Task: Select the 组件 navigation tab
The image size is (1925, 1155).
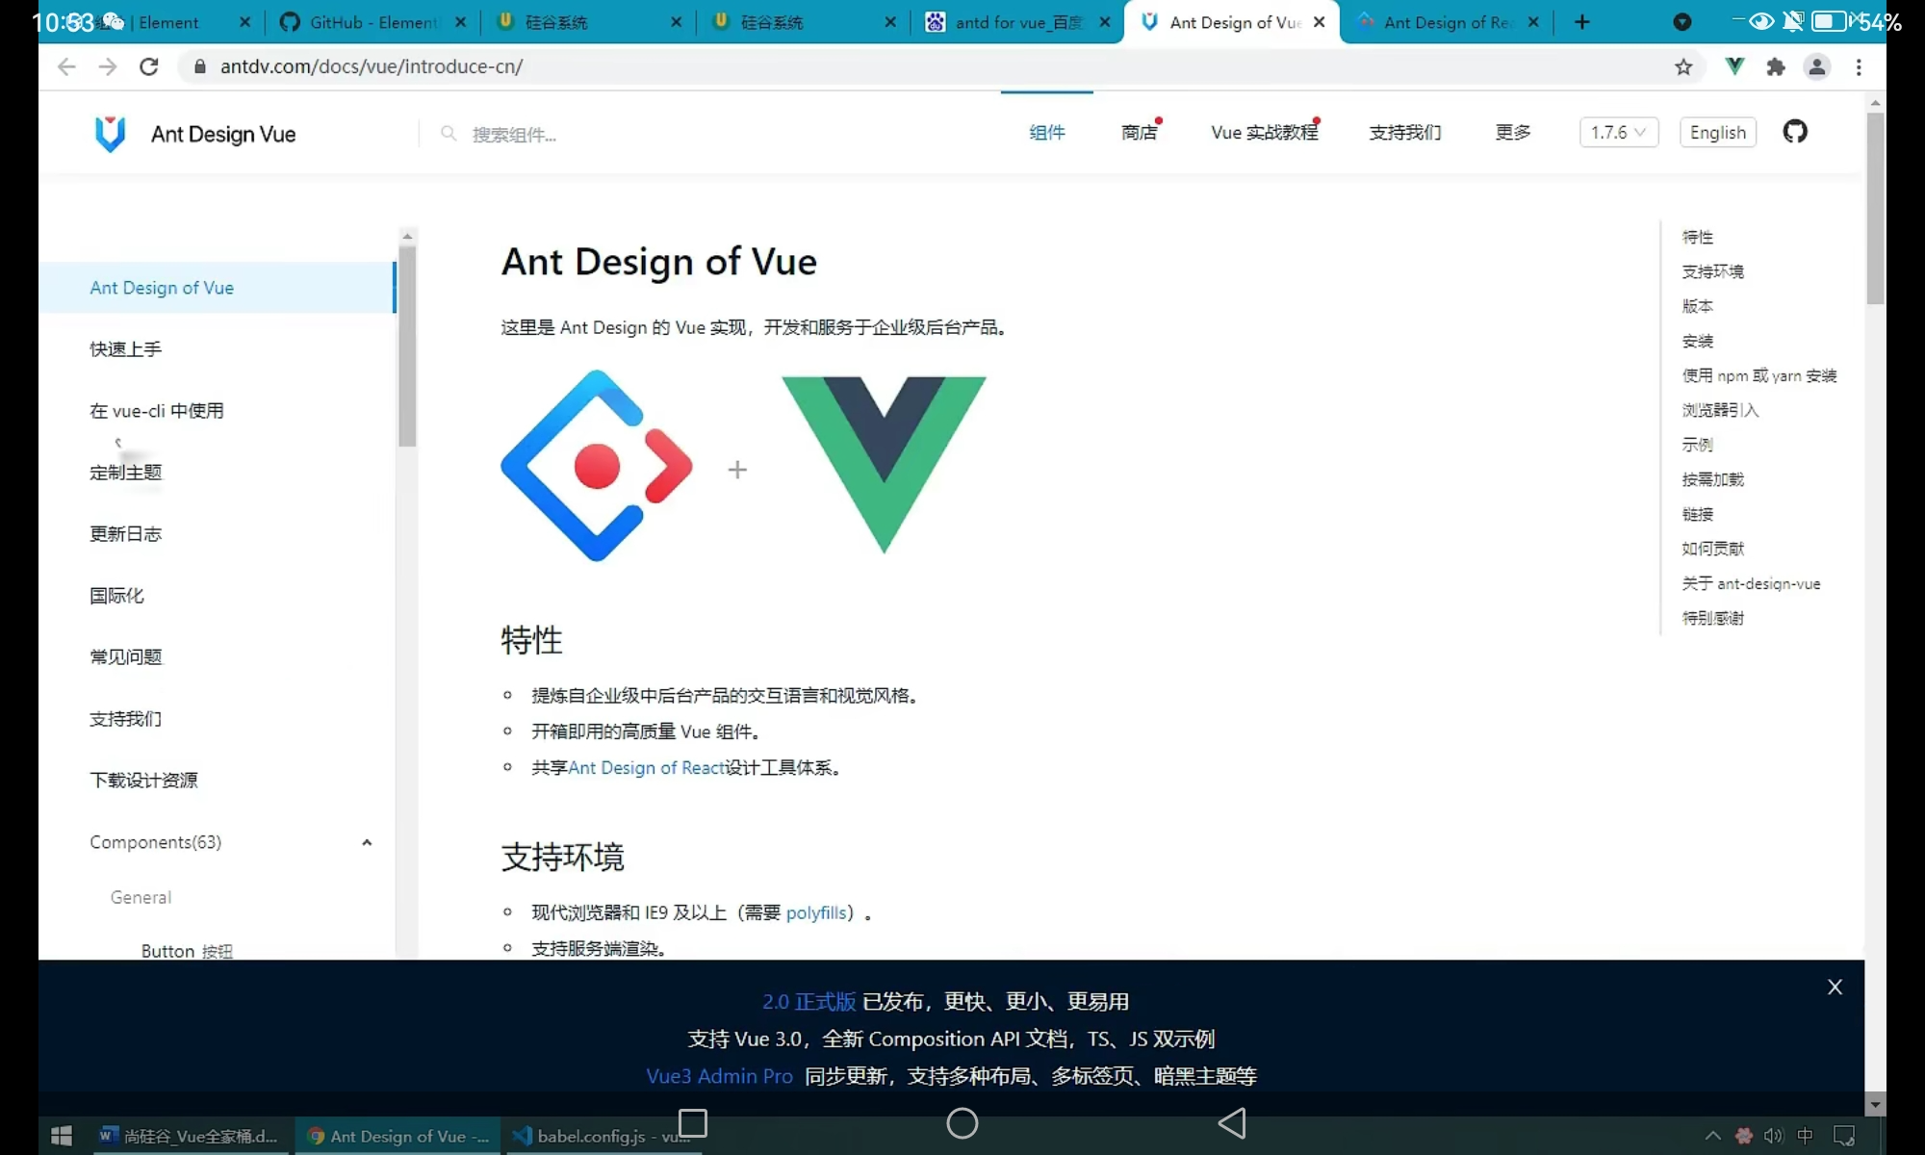Action: coord(1047,132)
